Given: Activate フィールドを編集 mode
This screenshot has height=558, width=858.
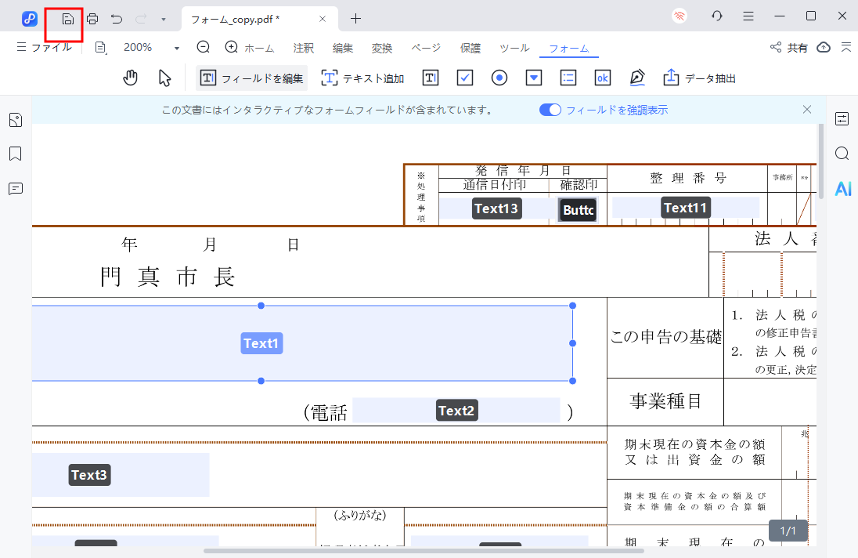Looking at the screenshot, I should pos(251,78).
